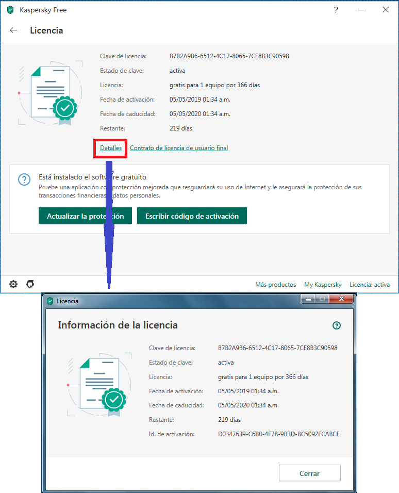Click 'activa' key status in main window

pos(177,71)
